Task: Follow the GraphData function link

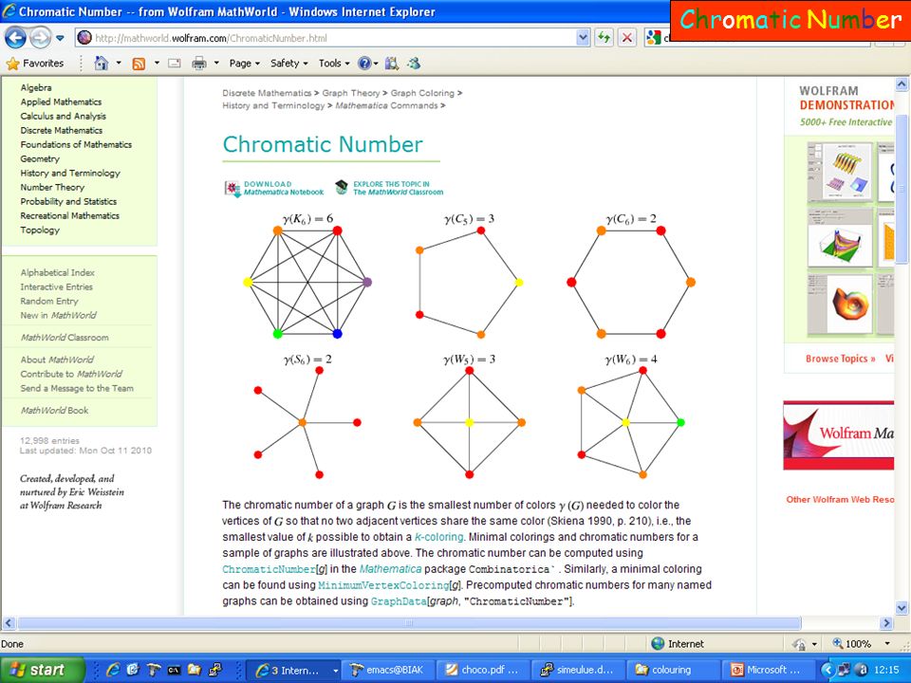Action: point(399,601)
